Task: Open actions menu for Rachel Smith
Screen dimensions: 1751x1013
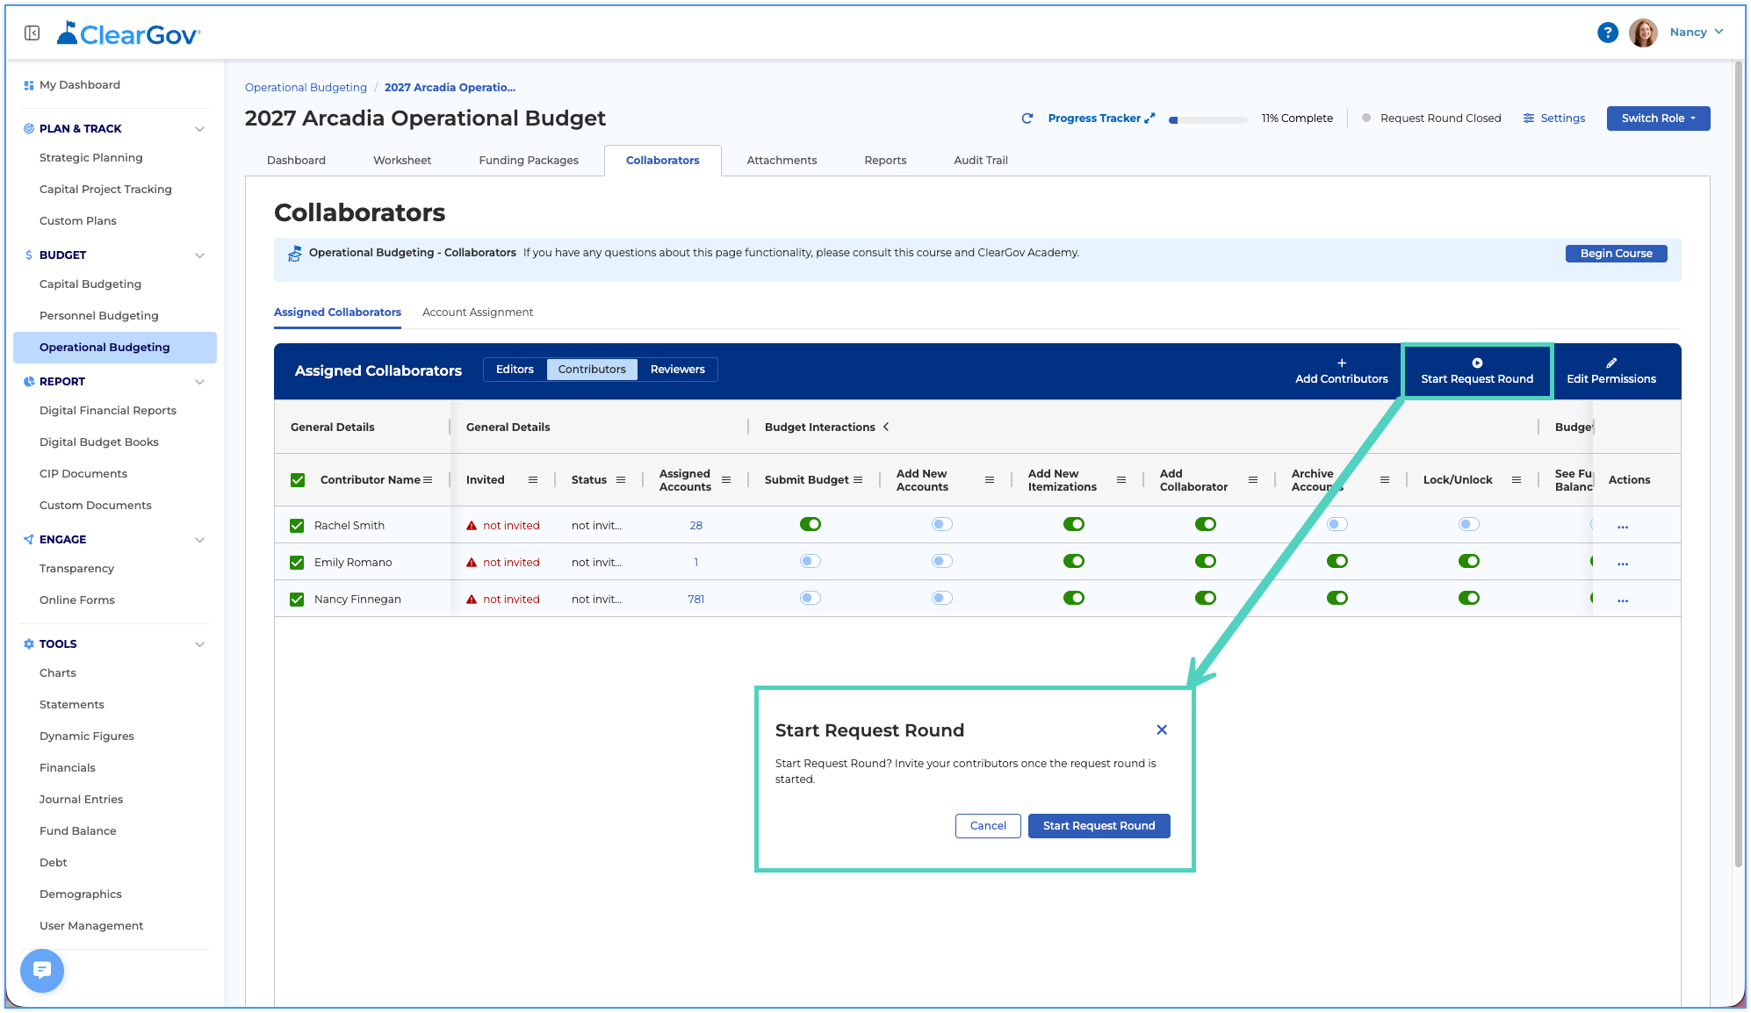Action: pyautogui.click(x=1623, y=527)
